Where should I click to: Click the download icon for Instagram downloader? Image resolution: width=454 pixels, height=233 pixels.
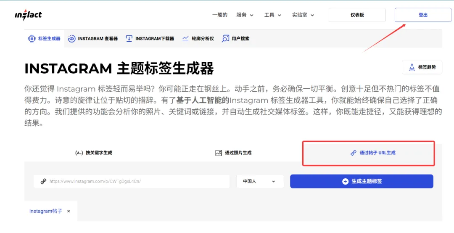coord(129,39)
